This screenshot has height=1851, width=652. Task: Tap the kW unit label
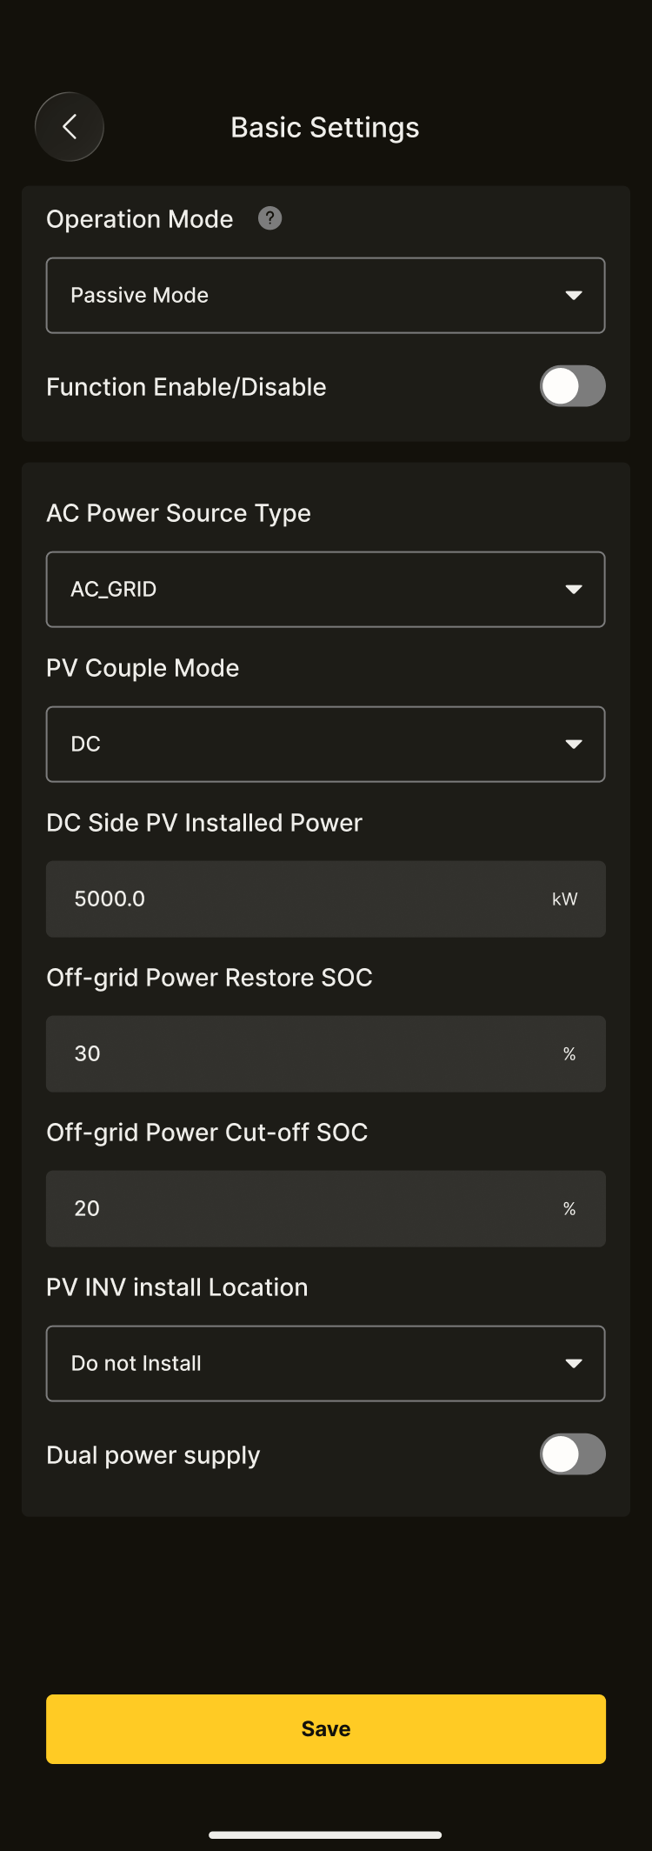564,899
